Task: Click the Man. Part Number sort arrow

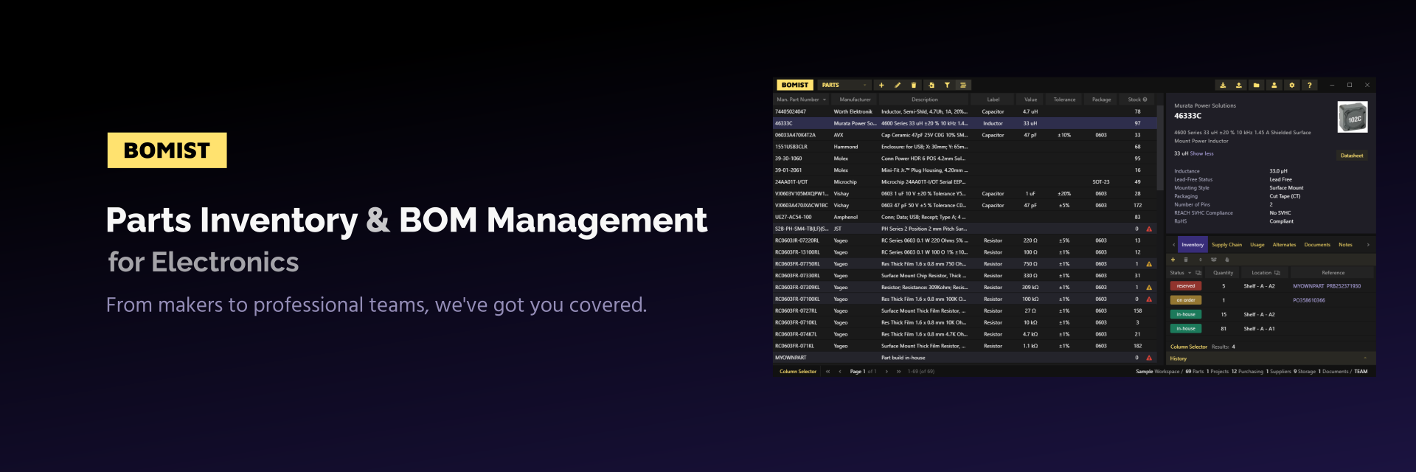Action: coord(825,100)
